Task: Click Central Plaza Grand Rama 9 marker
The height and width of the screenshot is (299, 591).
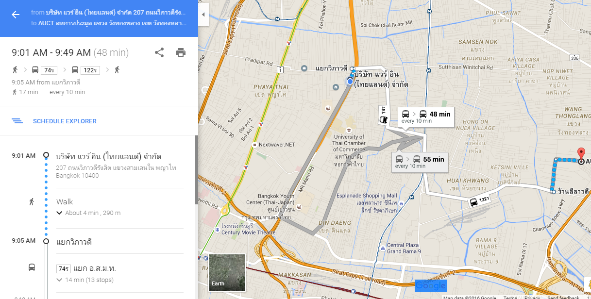Action: pos(383,249)
